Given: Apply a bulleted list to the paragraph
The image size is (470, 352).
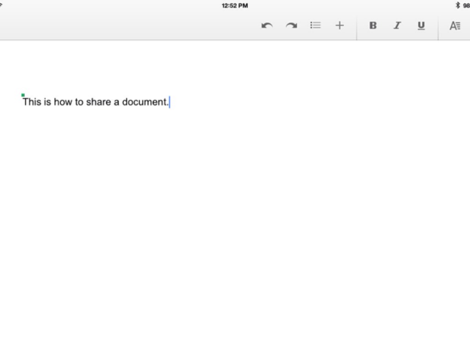Looking at the screenshot, I should coord(315,26).
